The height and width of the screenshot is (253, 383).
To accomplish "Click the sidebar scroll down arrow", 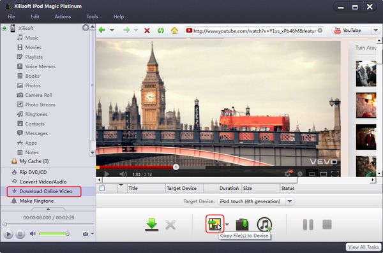I will 93,153.
